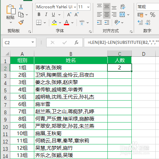The image size is (159, 159).
Task: Open the font name dropdown
Action: [x=75, y=7]
